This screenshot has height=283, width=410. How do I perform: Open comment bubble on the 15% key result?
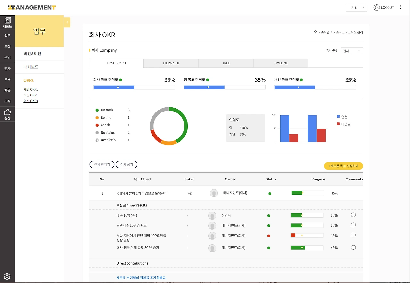353,235
